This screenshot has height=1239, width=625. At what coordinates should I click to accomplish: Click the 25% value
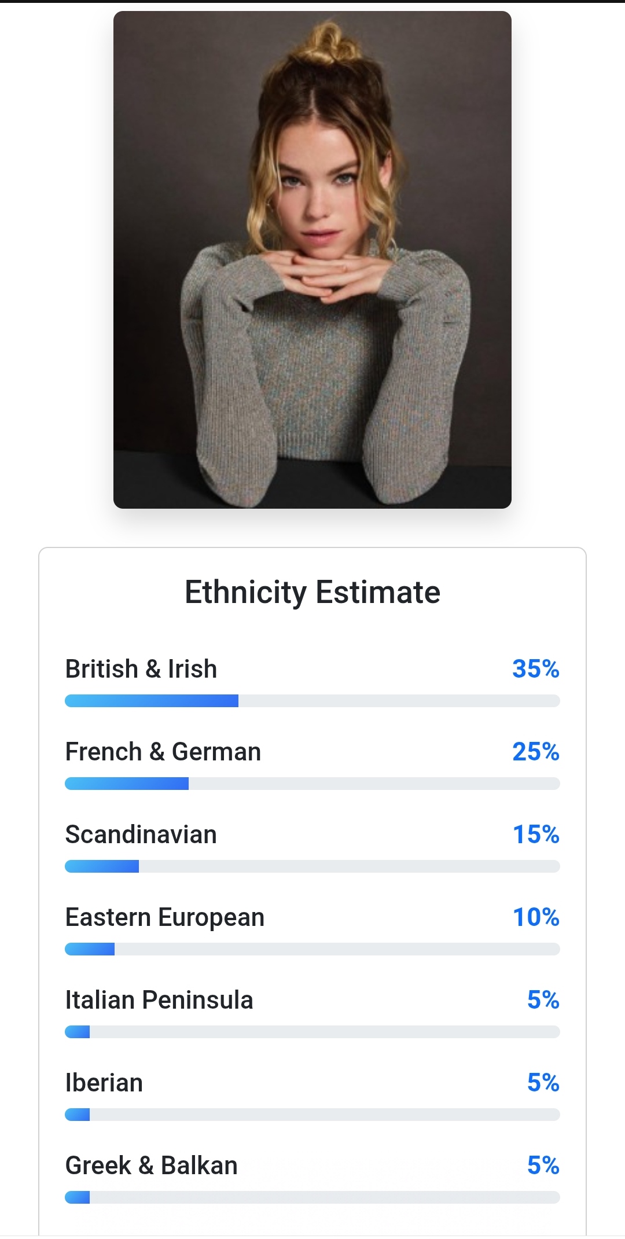point(535,752)
